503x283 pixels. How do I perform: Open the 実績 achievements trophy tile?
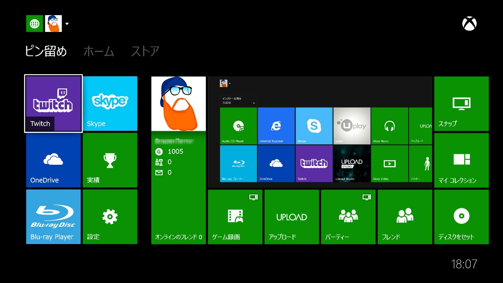(x=110, y=160)
